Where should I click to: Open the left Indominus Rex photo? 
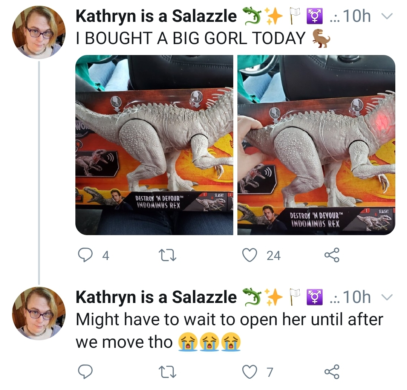154,145
